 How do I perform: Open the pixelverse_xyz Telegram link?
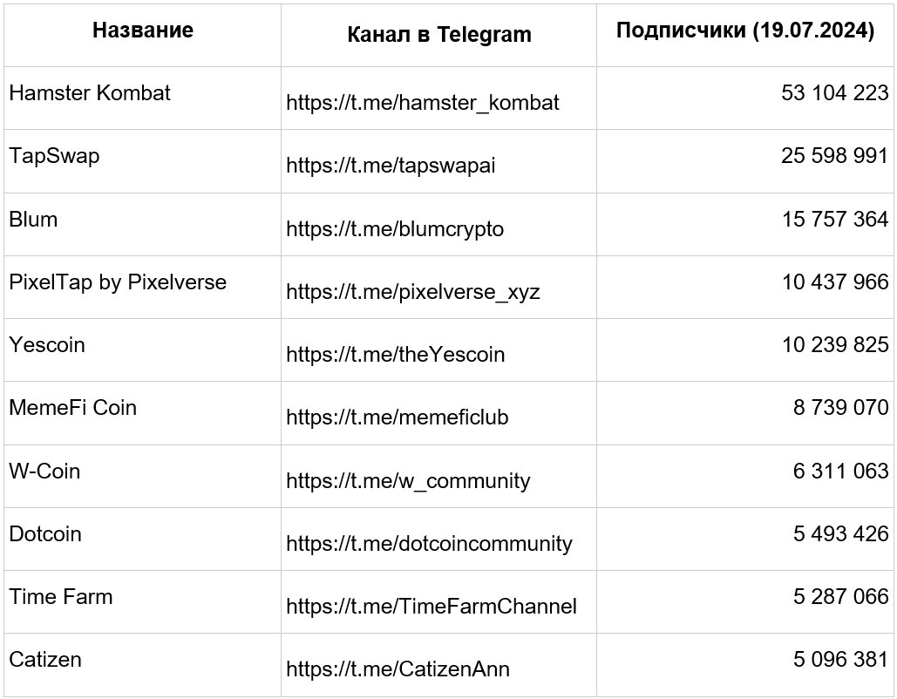(413, 292)
